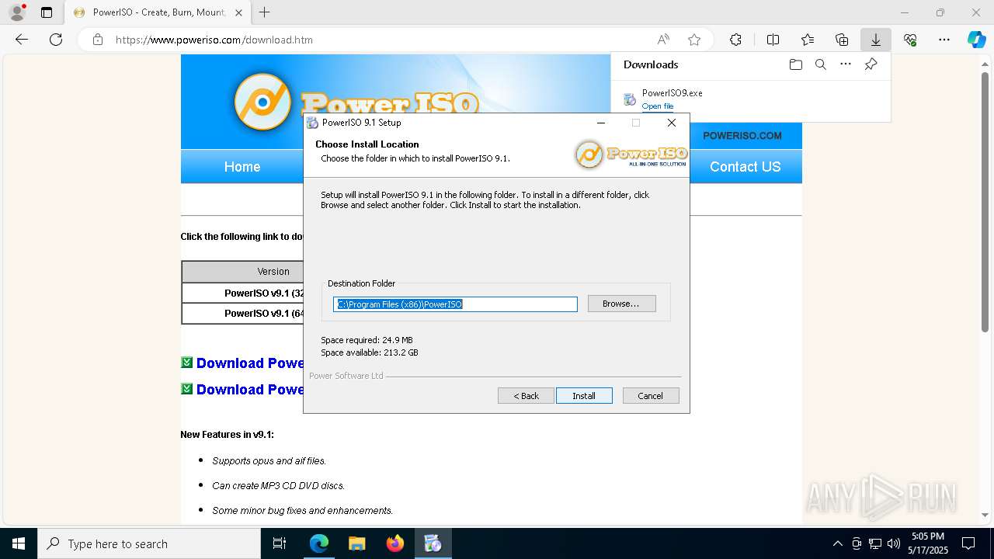The height and width of the screenshot is (559, 994).
Task: Click the browser Downloads toolbar icon
Action: pyautogui.click(x=876, y=40)
